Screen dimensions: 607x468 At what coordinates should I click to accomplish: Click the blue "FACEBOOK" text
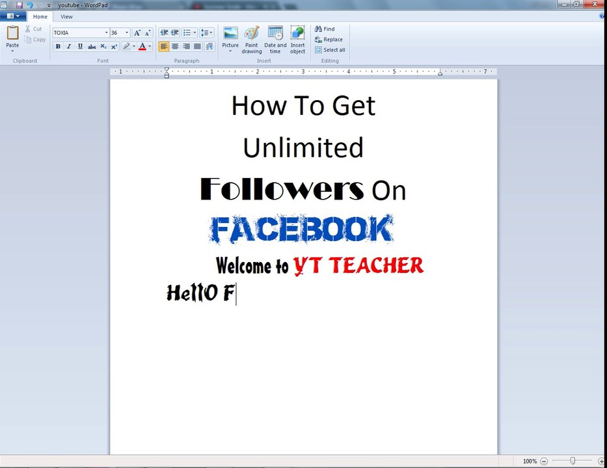[x=302, y=229]
